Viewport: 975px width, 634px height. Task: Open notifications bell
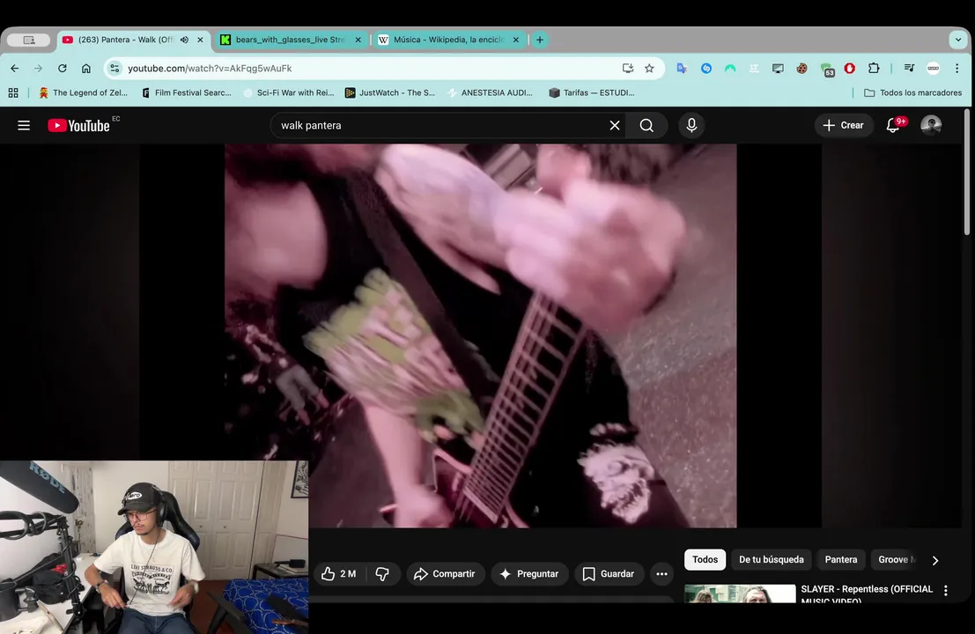click(893, 126)
